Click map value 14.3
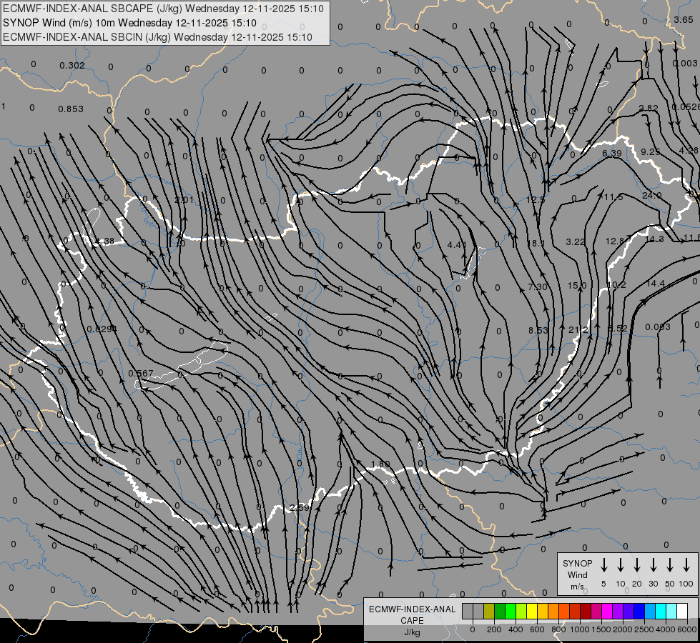 point(654,239)
